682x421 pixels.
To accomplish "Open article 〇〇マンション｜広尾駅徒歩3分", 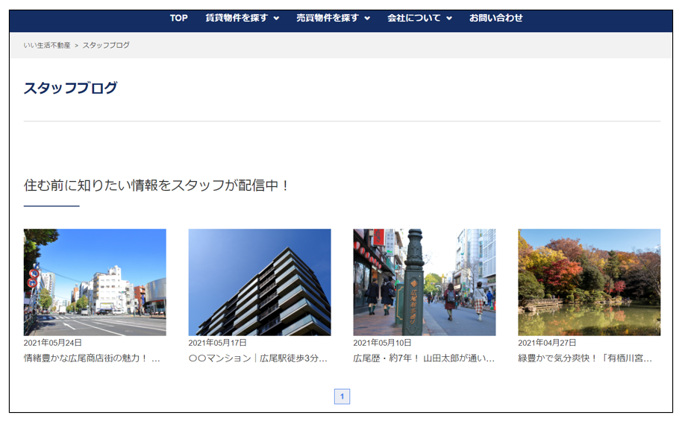I will pos(257,358).
